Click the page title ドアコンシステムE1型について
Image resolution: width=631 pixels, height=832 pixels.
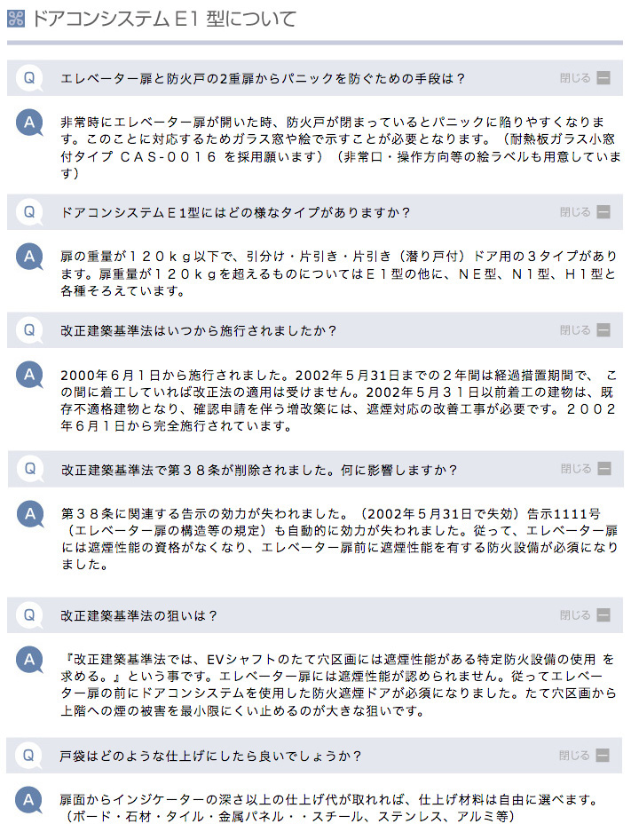(164, 20)
